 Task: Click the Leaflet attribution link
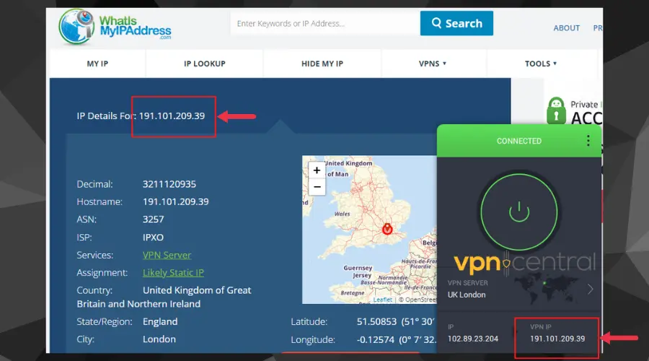(x=382, y=299)
